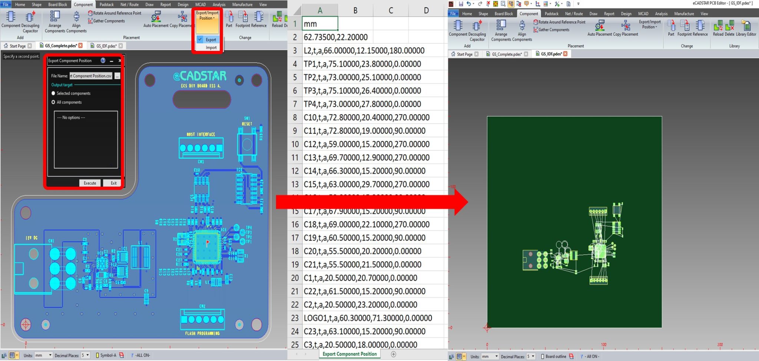
Task: Switch to the MCAD ribbon tab
Action: 200,4
